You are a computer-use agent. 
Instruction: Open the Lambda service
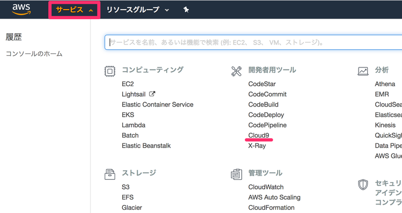click(133, 125)
